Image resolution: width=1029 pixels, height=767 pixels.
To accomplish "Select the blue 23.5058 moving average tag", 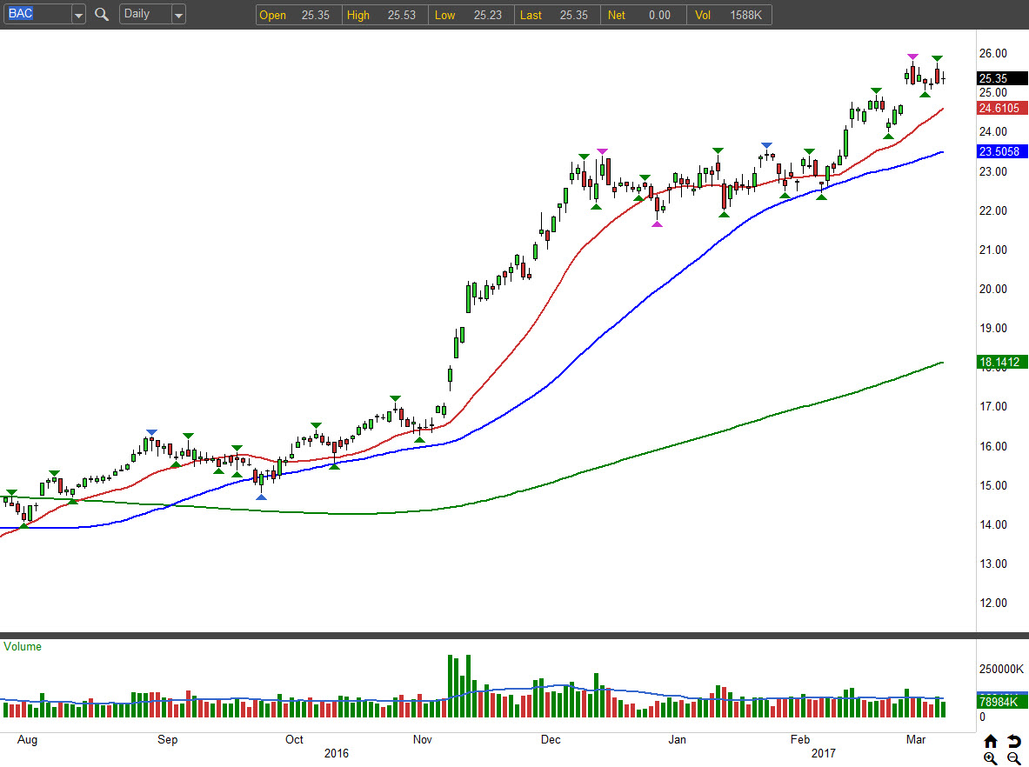I will [x=1002, y=151].
